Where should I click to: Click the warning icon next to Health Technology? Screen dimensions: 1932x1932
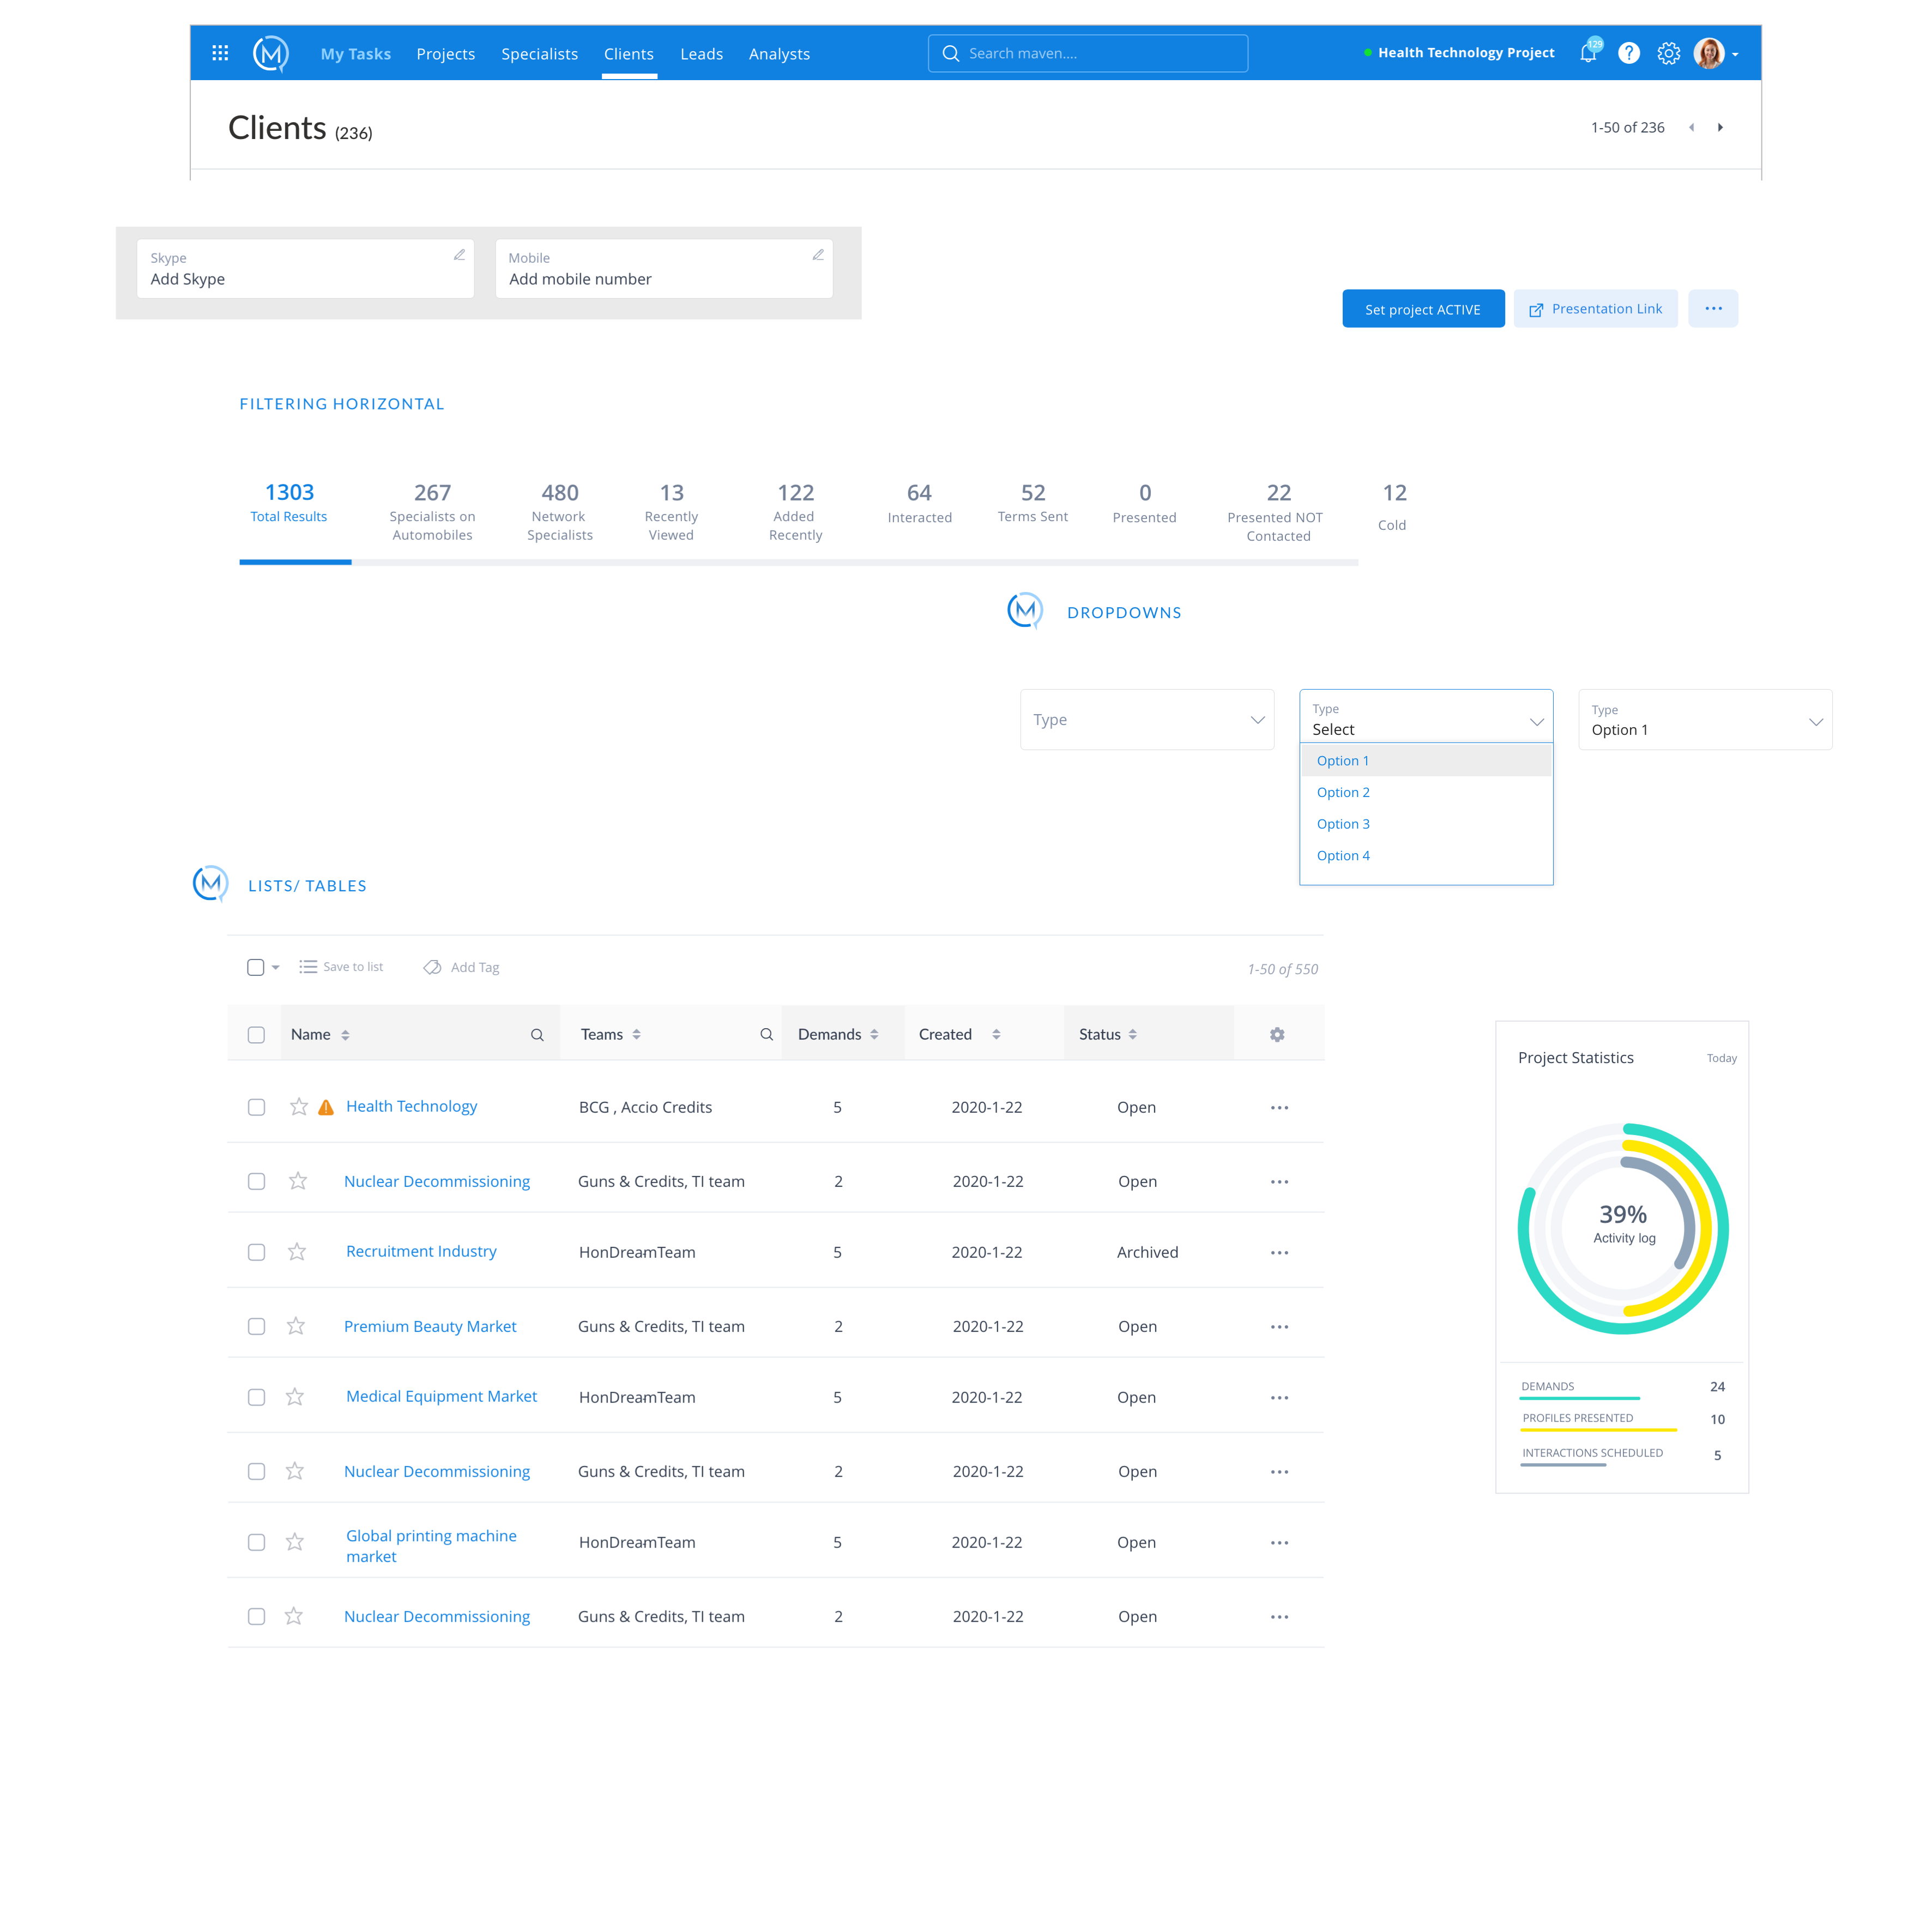325,1106
